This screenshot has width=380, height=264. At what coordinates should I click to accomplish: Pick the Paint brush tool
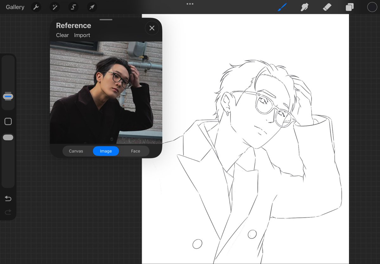click(282, 7)
